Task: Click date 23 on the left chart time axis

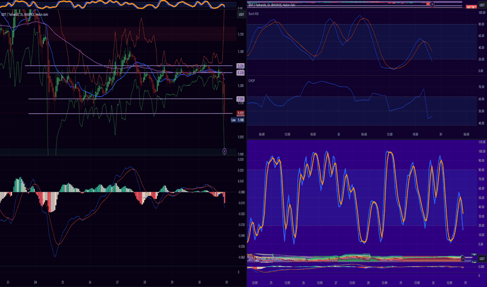Action: pyautogui.click(x=8, y=282)
